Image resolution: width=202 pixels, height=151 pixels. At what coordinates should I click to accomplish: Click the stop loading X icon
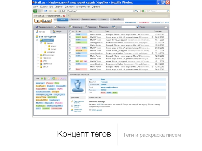pos(50,11)
